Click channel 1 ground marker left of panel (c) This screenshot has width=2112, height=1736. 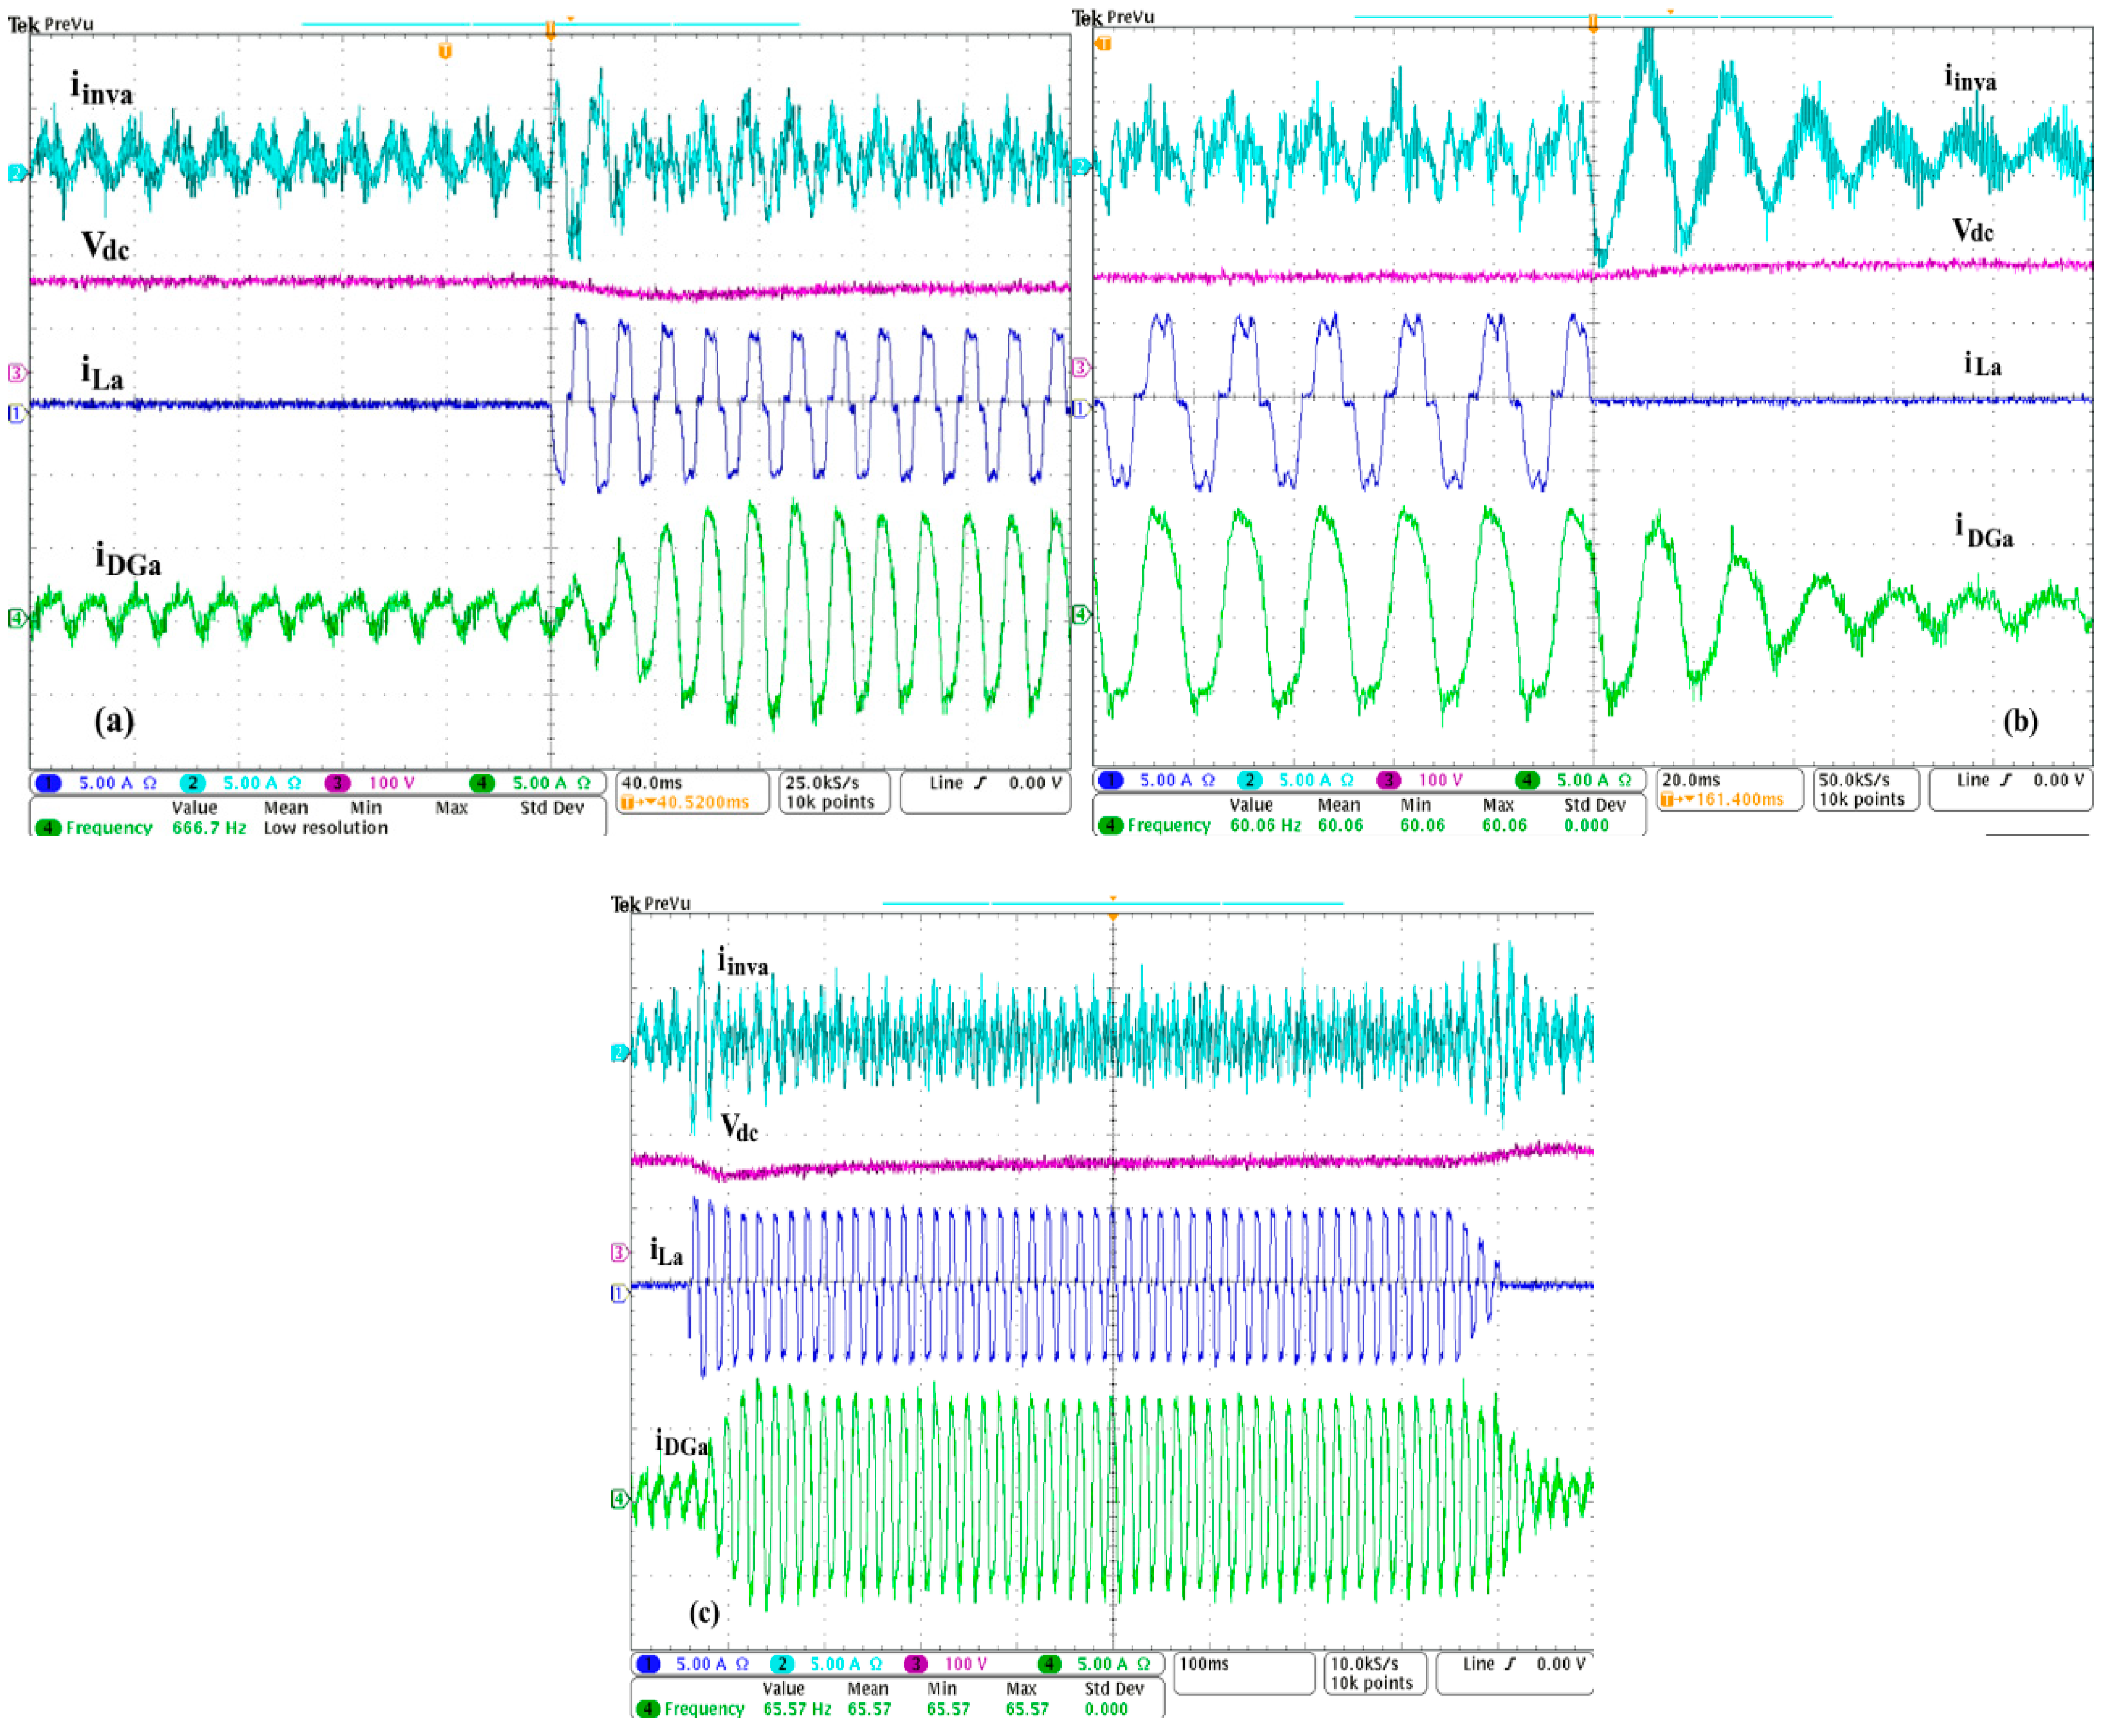click(x=619, y=1293)
